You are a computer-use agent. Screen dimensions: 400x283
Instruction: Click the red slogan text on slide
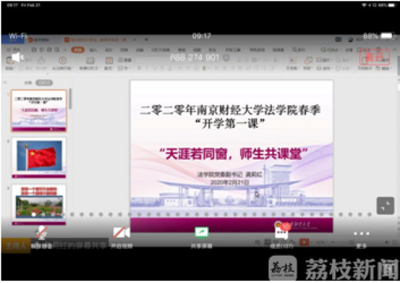231,154
